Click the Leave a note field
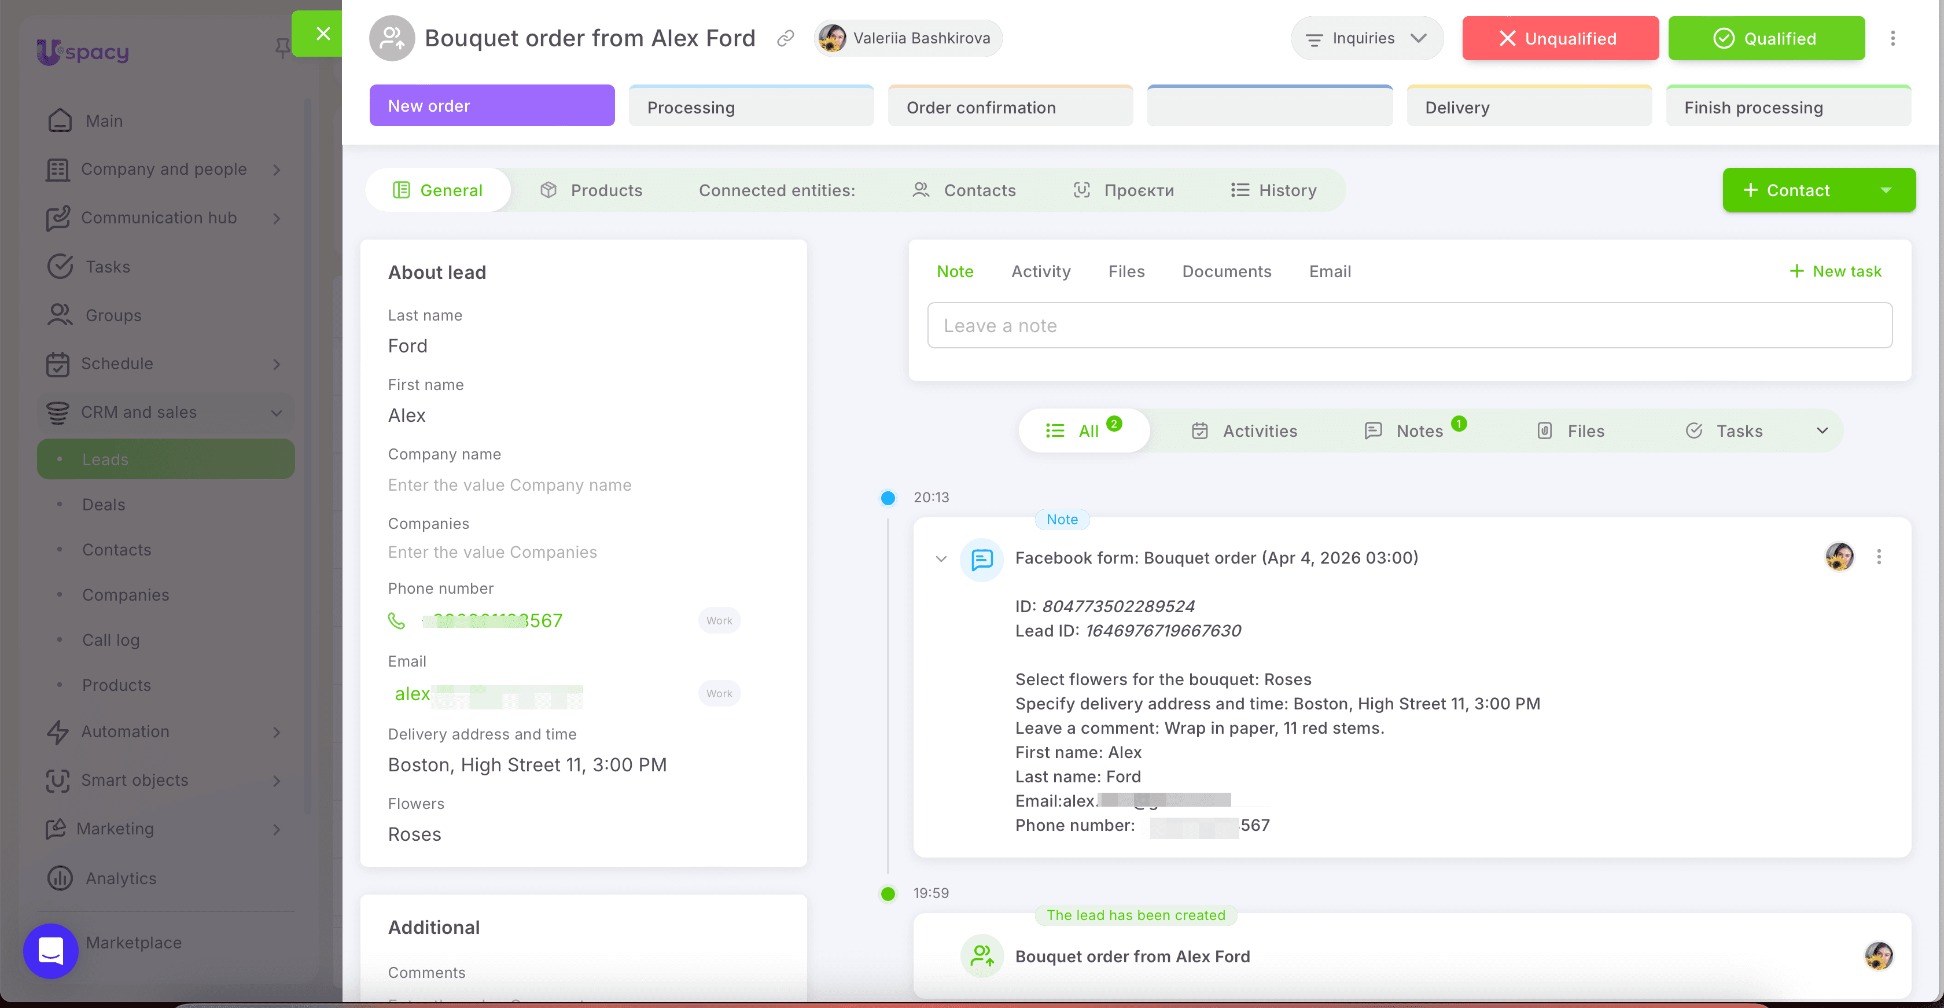The height and width of the screenshot is (1008, 1944). tap(1409, 325)
